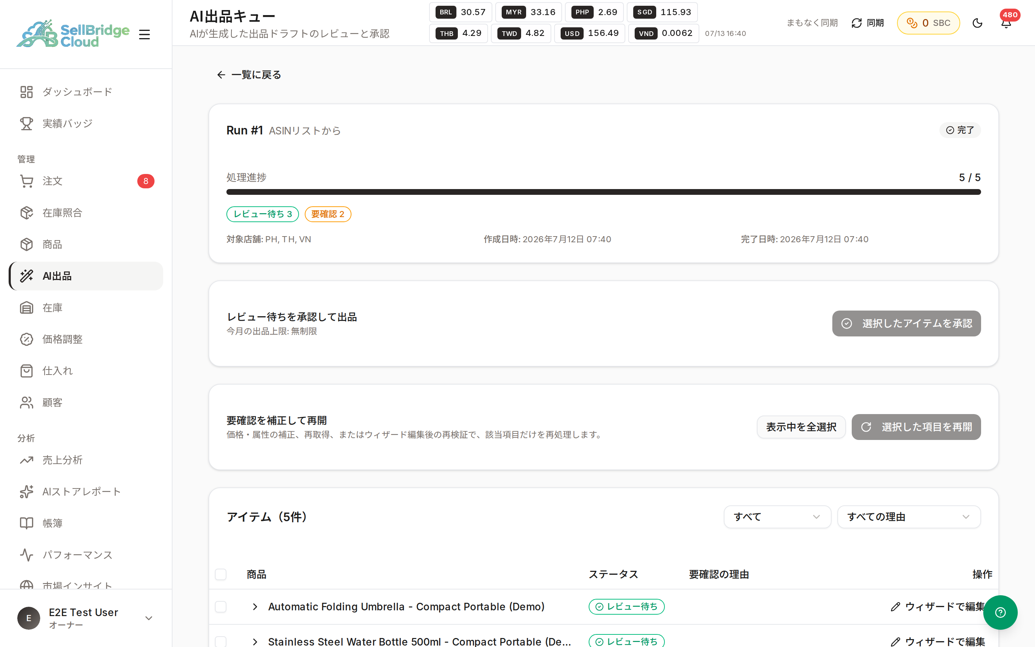The width and height of the screenshot is (1035, 647).
Task: Edit Automatic Folding Umbrella with ウィザードで編集
Action: click(x=938, y=607)
